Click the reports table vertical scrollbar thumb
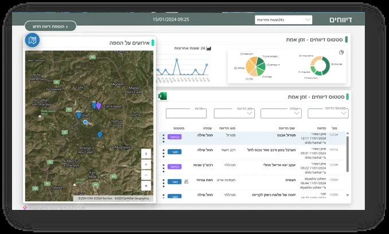 tap(348, 154)
